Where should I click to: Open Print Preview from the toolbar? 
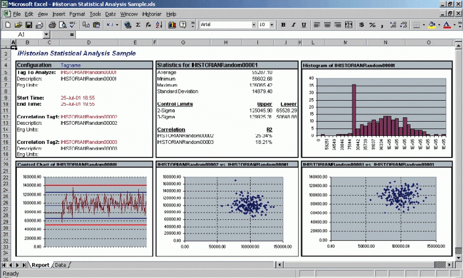[x=62, y=25]
